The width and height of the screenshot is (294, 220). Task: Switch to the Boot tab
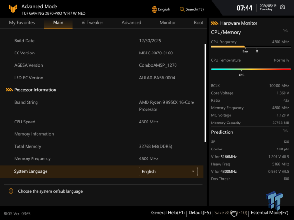coord(199,23)
